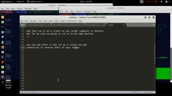Open the Sublime Text app menu in top bar

coord(35,2)
